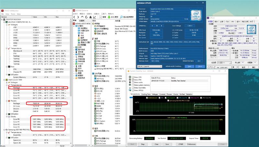Enable Stress CPU checkbox
This screenshot has width=259, height=147.
[133, 77]
